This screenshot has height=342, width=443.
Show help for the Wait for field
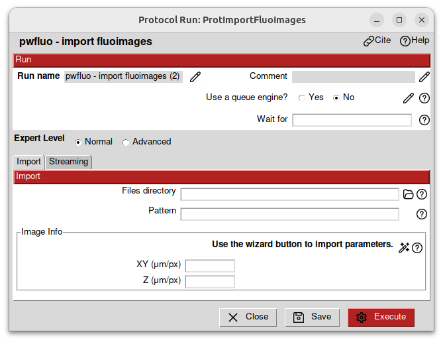coord(424,120)
